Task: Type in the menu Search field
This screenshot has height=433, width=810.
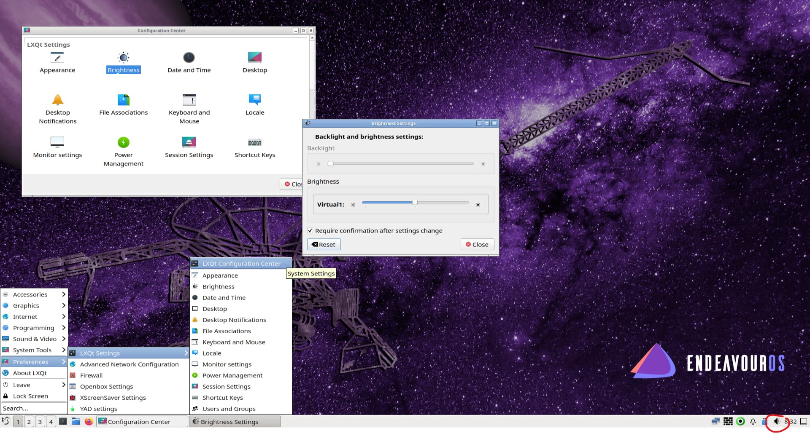Action: tap(34, 408)
